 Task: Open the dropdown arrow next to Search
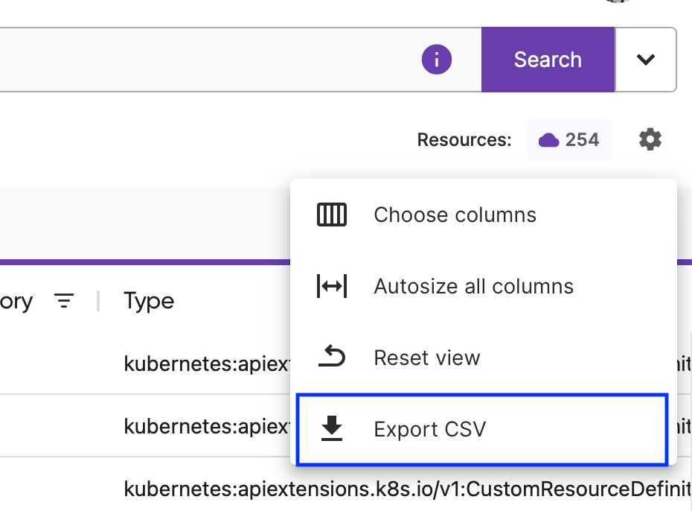(646, 60)
